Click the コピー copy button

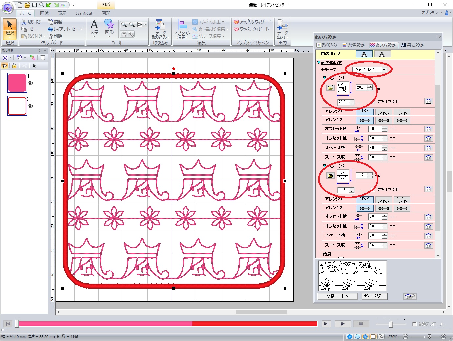click(x=30, y=29)
